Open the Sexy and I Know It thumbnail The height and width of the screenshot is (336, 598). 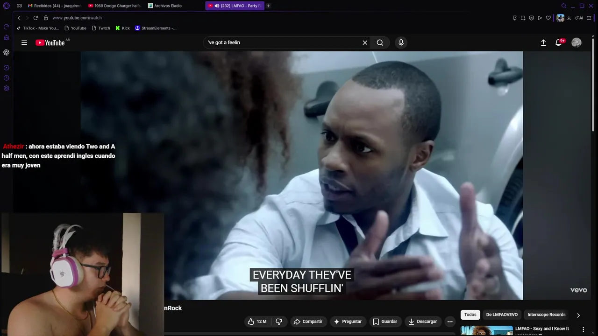(x=487, y=331)
